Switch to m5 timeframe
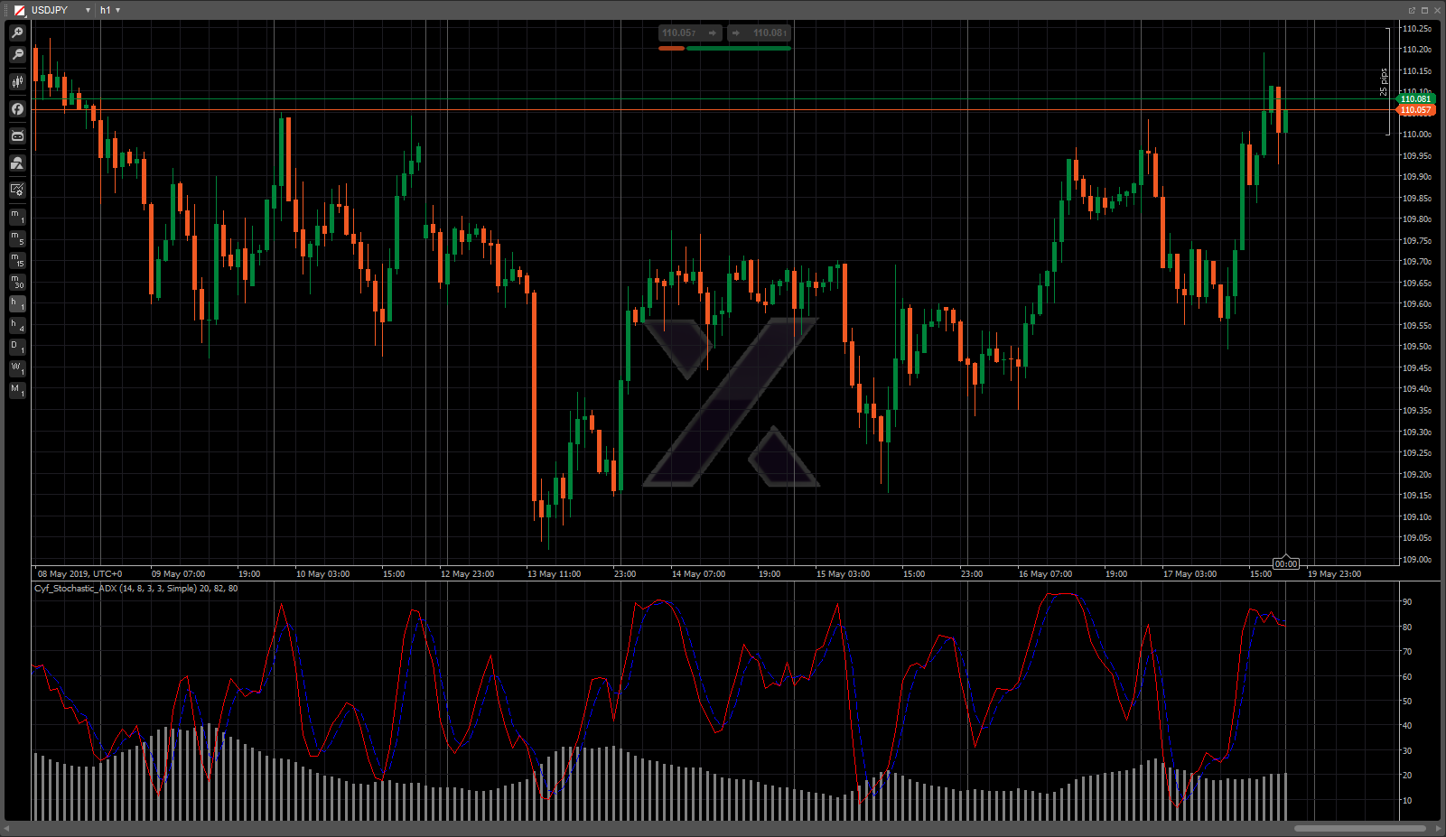 point(17,238)
